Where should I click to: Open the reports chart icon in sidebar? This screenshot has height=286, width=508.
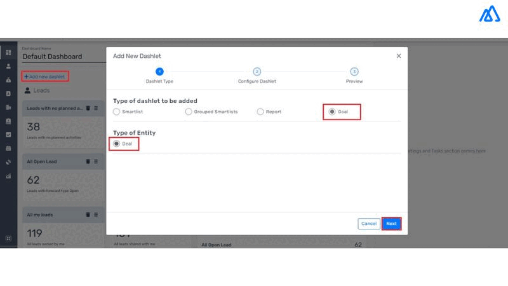[8, 176]
